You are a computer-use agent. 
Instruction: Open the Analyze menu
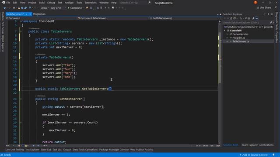[69, 3]
